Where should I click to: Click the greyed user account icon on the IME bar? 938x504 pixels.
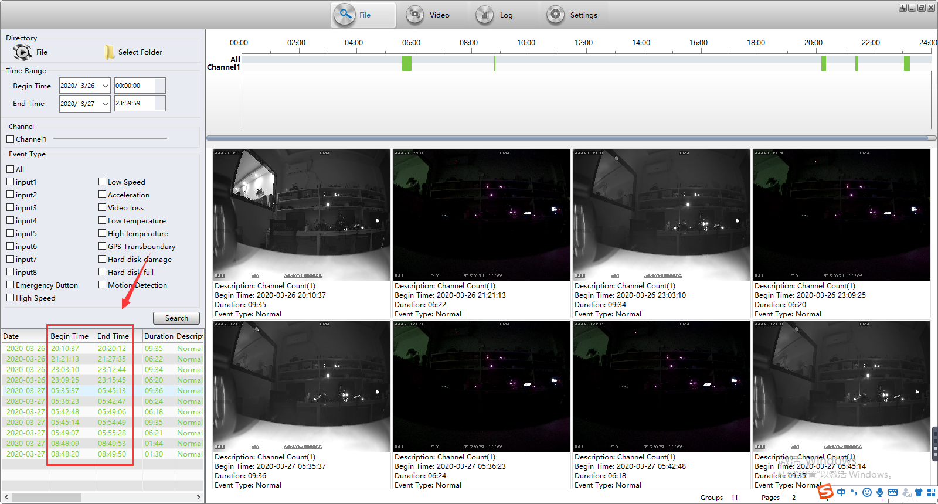click(x=906, y=492)
